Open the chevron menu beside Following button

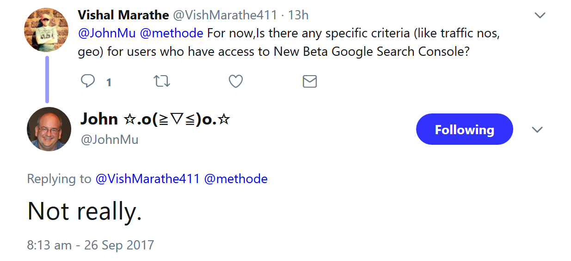[537, 130]
